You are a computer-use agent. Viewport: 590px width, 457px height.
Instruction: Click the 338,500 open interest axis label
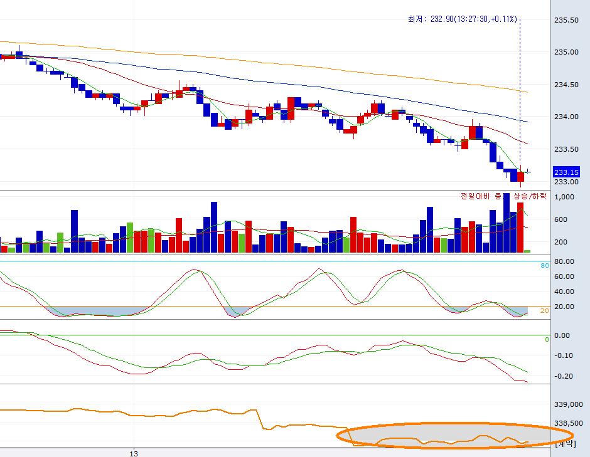click(569, 424)
